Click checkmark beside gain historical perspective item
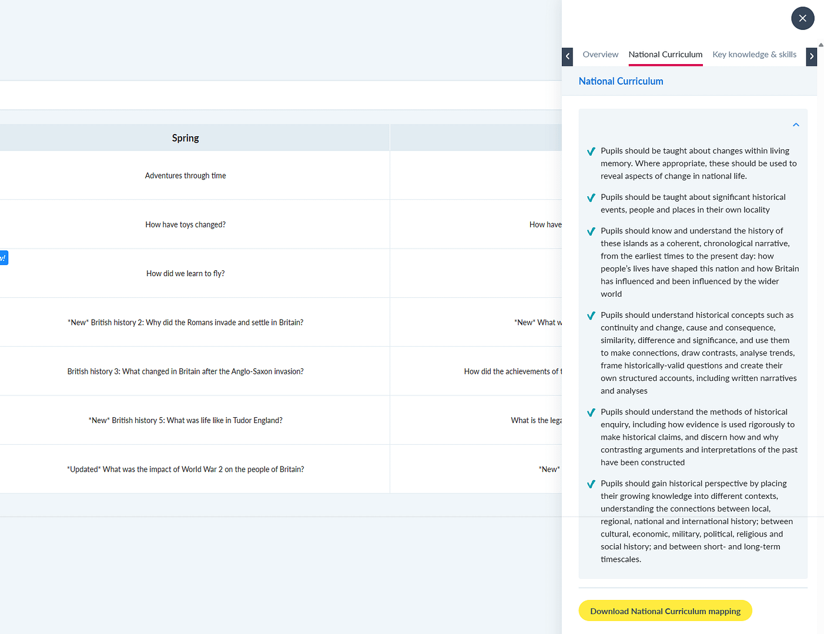The height and width of the screenshot is (634, 824). click(591, 484)
